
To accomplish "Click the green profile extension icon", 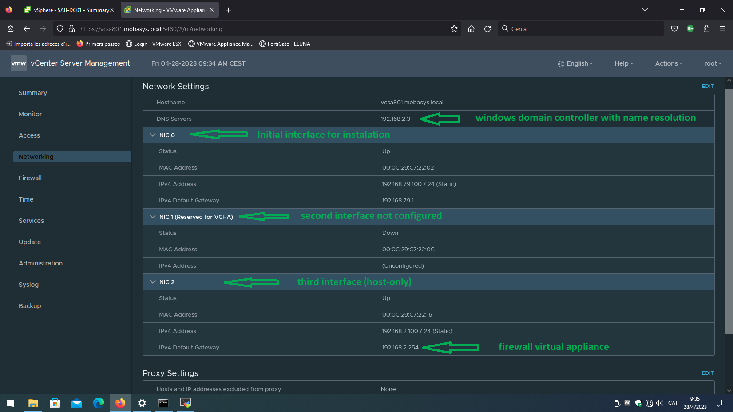I will point(690,29).
